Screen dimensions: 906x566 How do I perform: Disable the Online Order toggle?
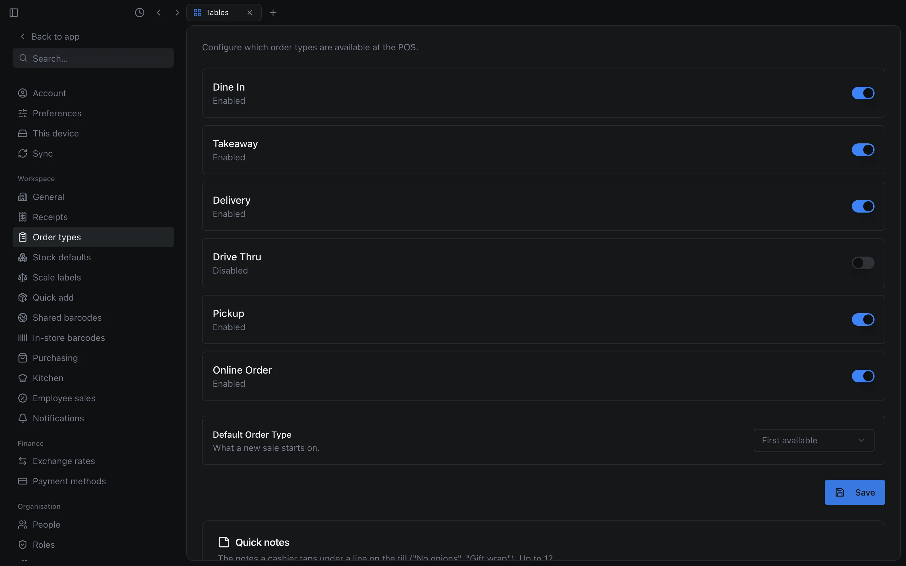(x=863, y=376)
